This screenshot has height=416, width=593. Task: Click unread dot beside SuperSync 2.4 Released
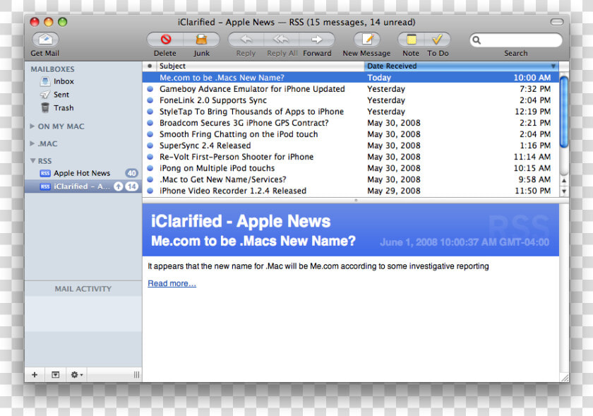[150, 145]
